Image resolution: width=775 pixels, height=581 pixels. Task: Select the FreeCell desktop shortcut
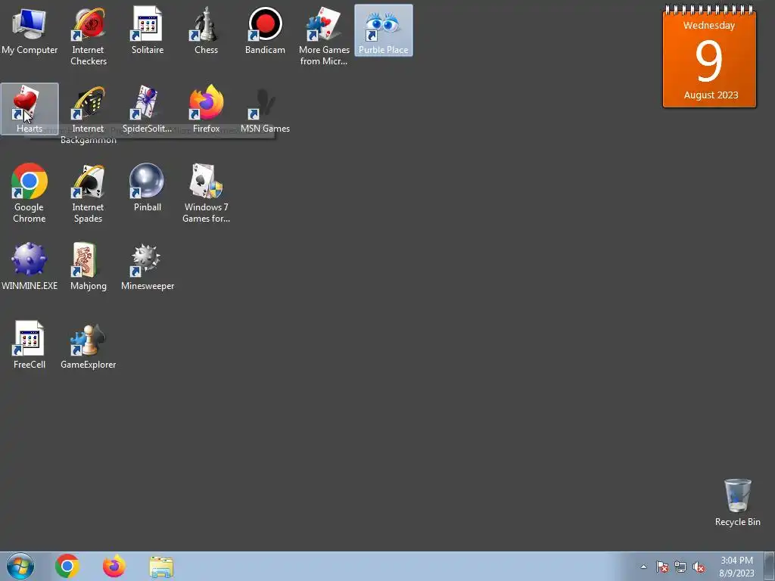pos(30,345)
